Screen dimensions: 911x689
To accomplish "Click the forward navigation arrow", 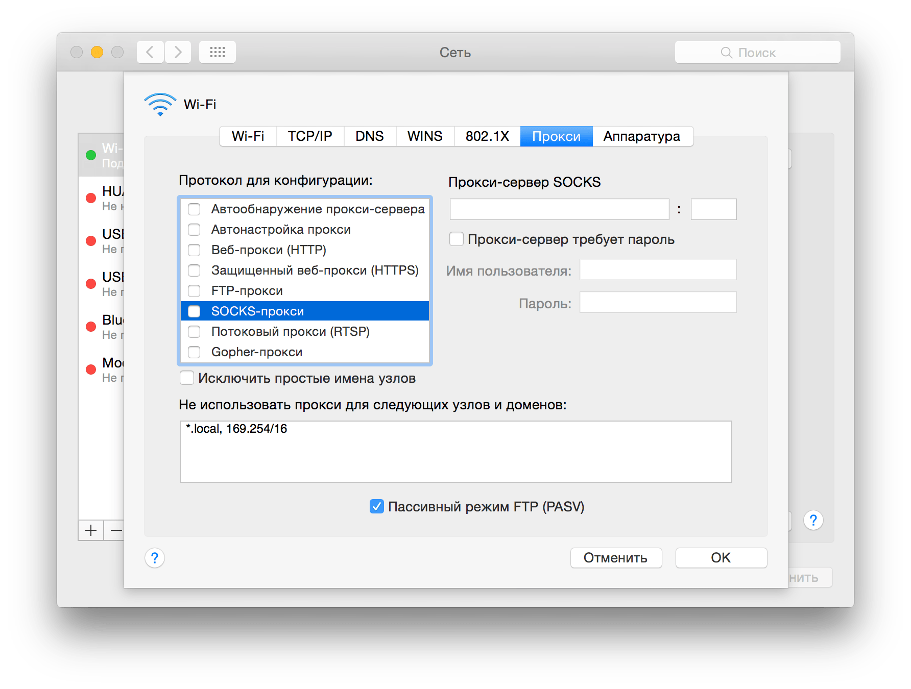I will pos(177,52).
